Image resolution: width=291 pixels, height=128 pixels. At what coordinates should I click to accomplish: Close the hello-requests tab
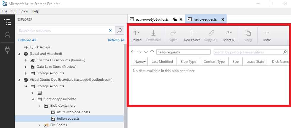tap(223, 19)
